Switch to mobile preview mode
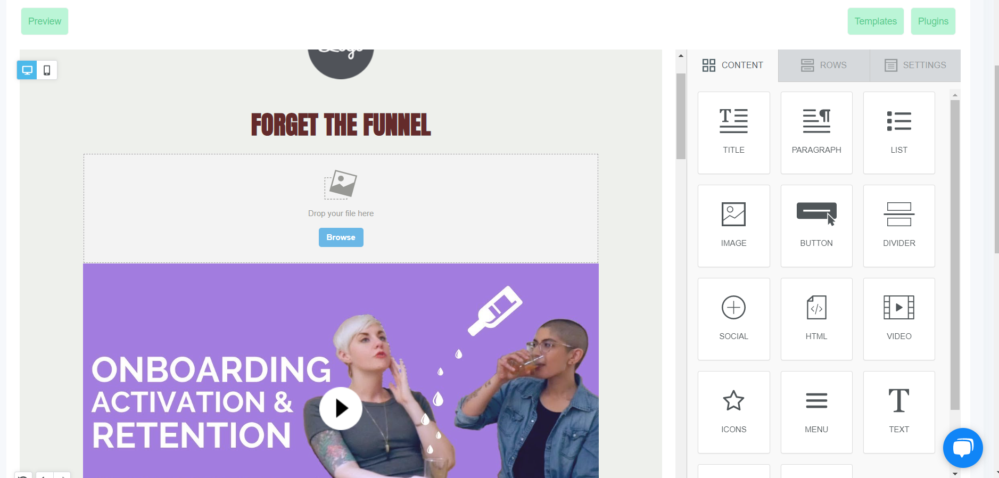This screenshot has height=478, width=999. coord(47,70)
